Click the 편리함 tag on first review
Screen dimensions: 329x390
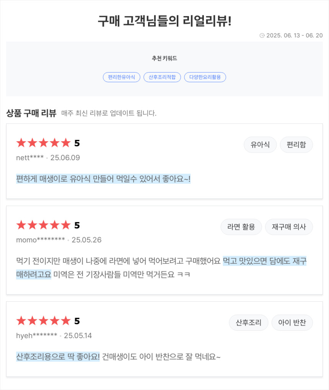[296, 145]
